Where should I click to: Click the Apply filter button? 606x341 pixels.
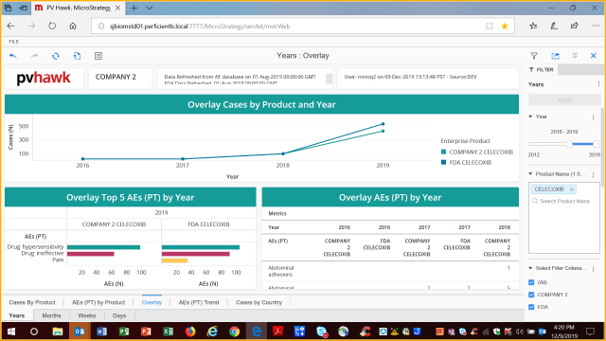564,99
